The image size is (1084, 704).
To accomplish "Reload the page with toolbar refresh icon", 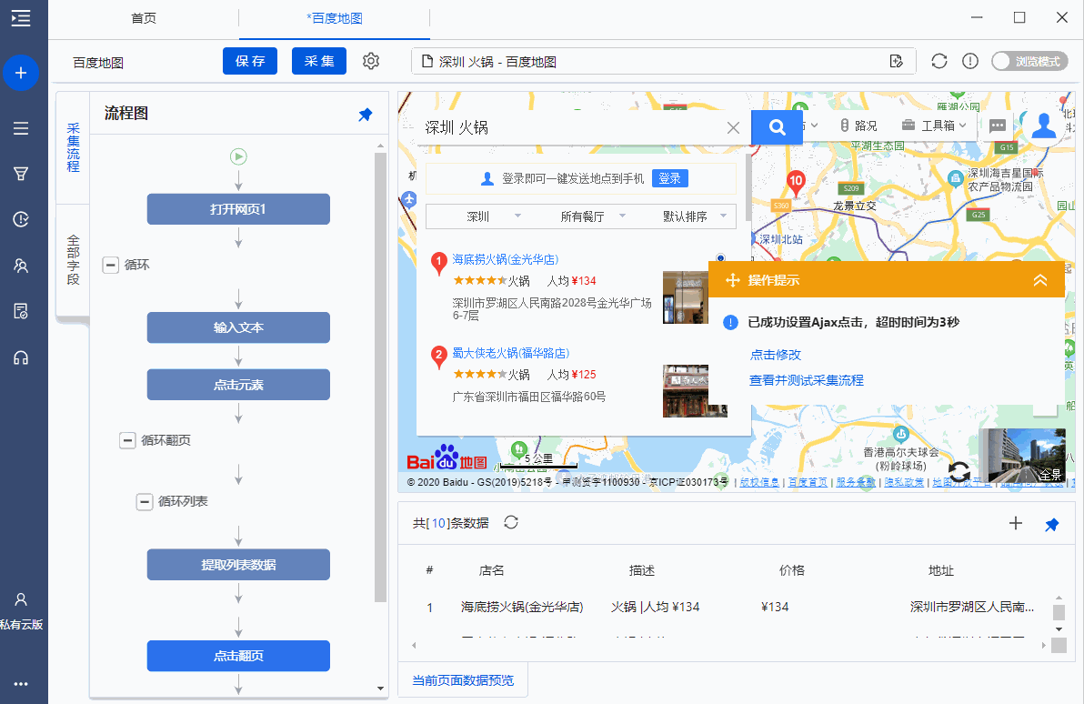I will tap(938, 61).
